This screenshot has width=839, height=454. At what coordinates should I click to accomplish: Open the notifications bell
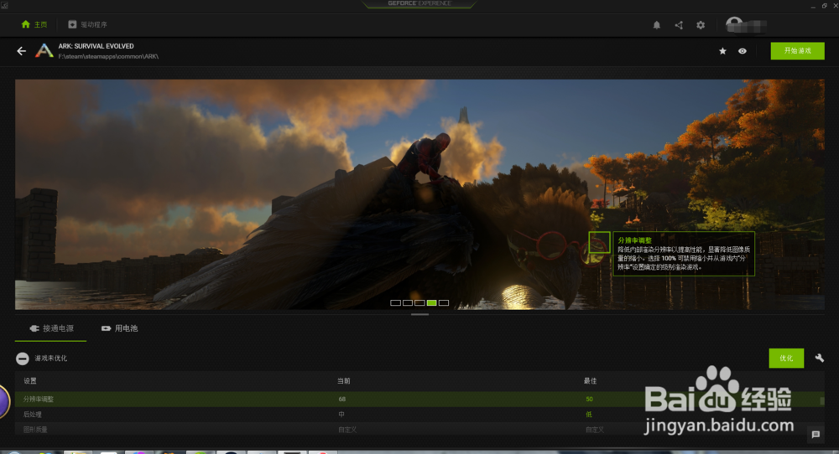pos(657,25)
